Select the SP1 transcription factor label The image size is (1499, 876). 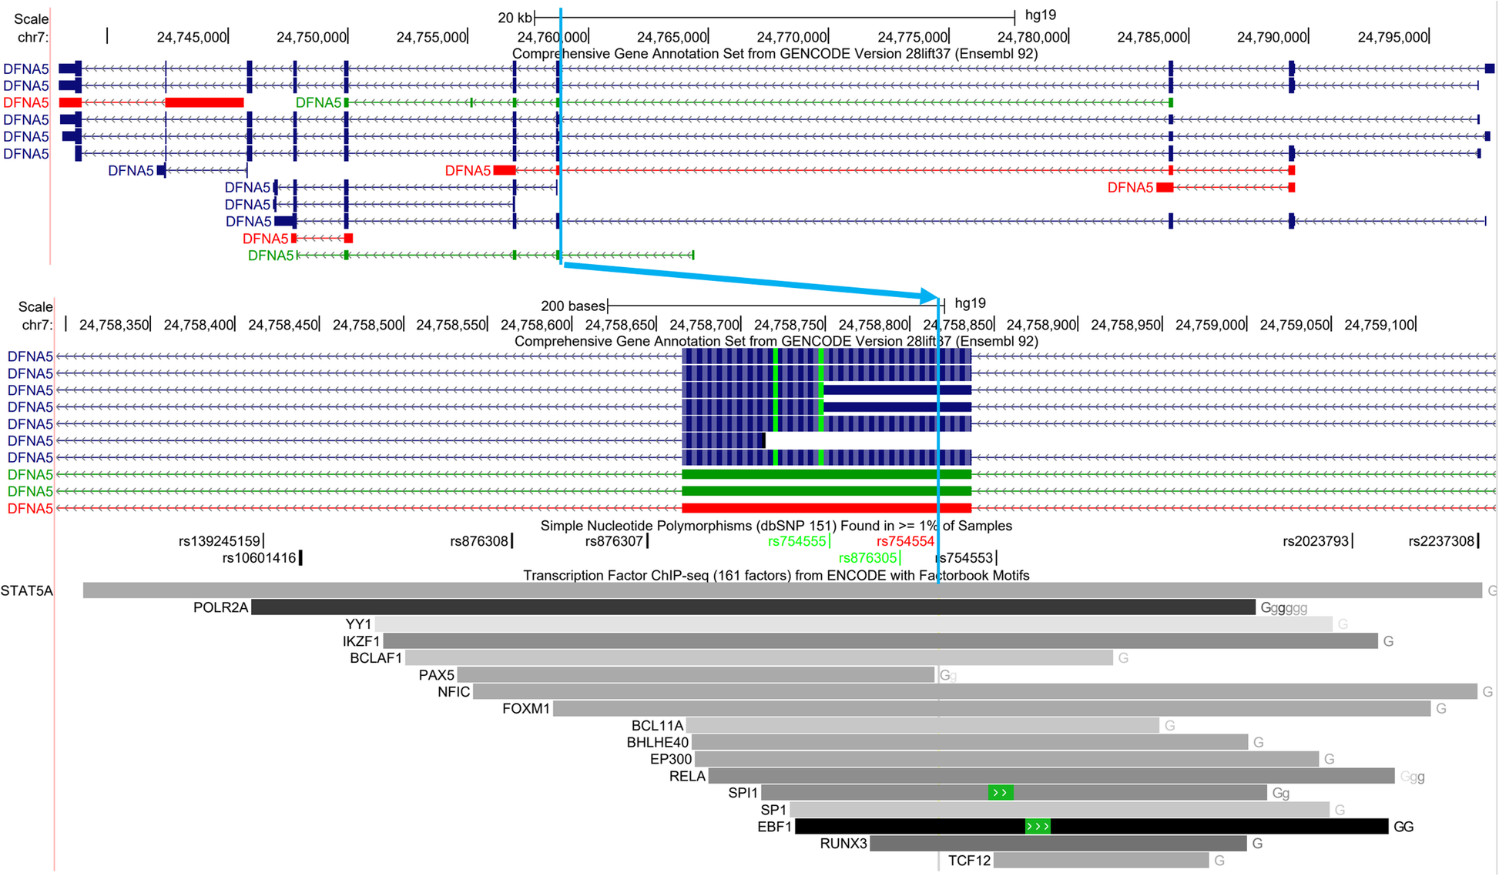coord(773,810)
